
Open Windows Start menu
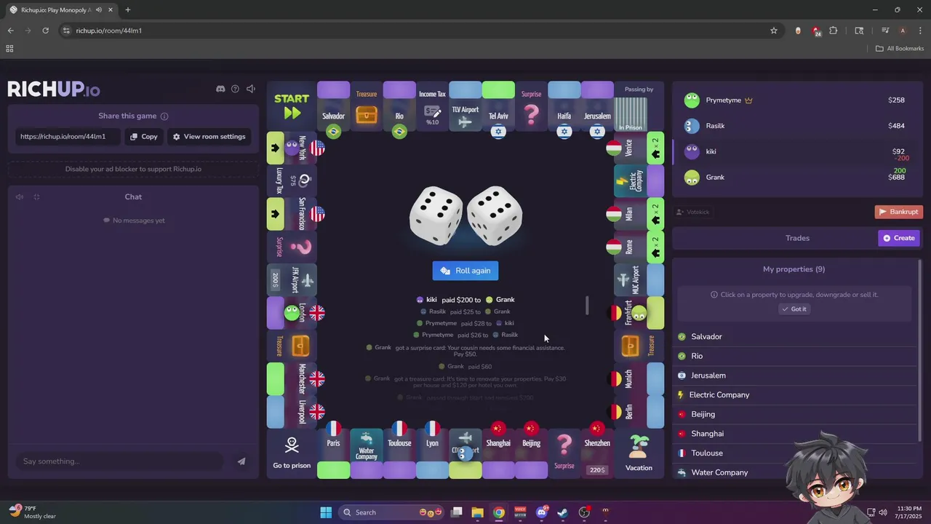pos(326,512)
